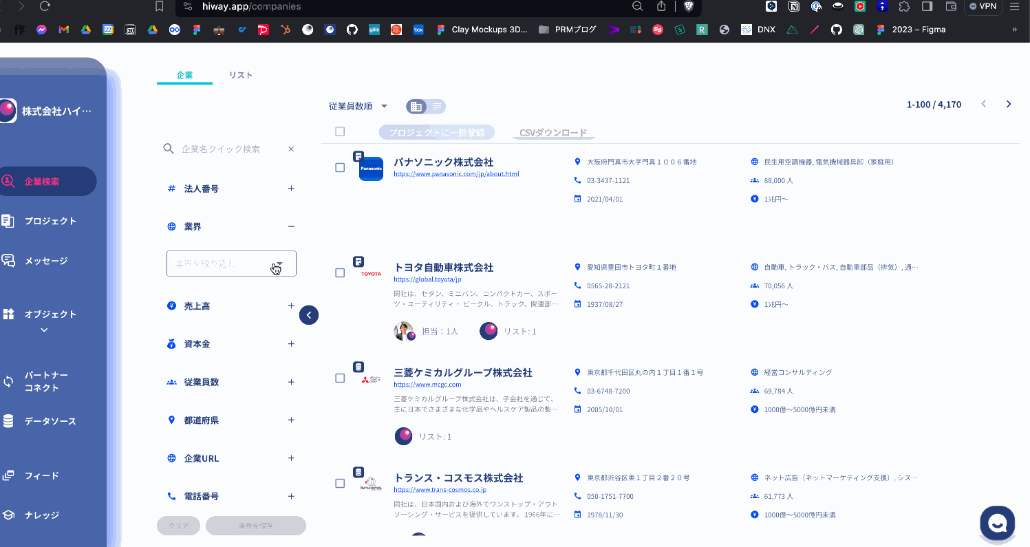Image resolution: width=1030 pixels, height=547 pixels.
Task: Reload the page with the refresh button
Action: [x=45, y=6]
